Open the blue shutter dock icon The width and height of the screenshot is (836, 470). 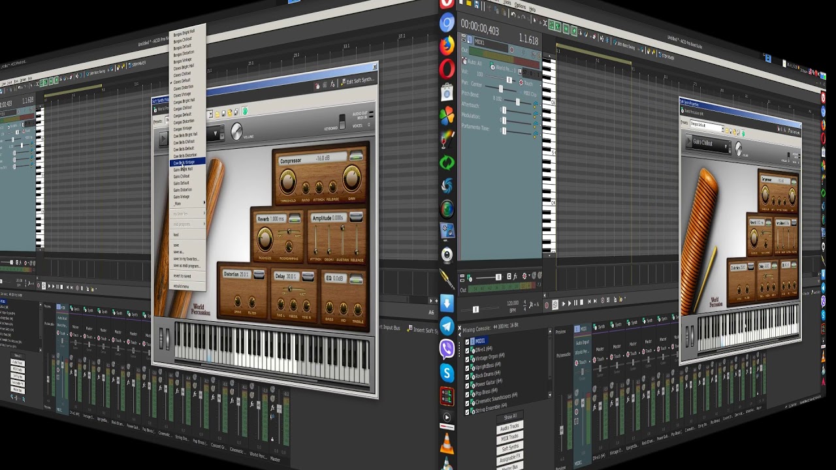[x=447, y=186]
